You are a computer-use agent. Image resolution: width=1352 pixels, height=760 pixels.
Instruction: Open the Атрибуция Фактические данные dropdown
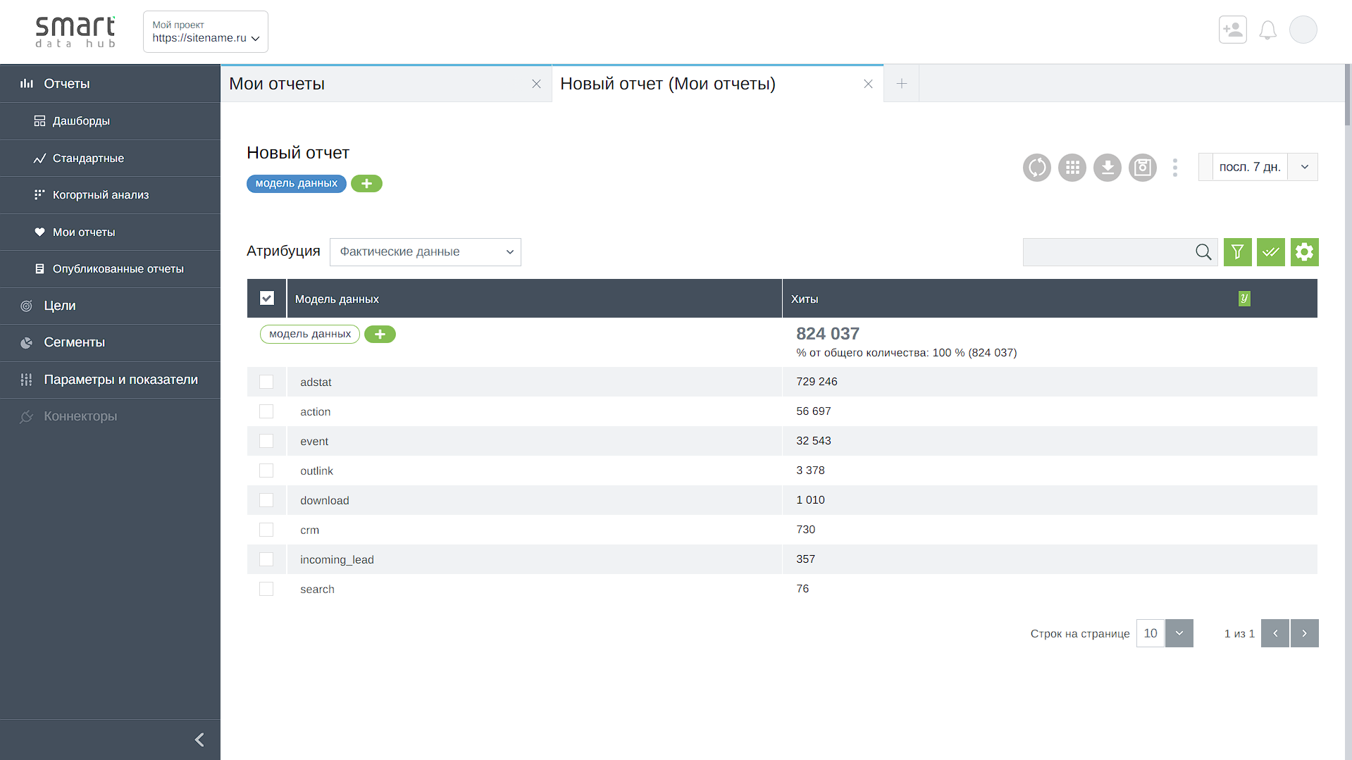pos(426,252)
